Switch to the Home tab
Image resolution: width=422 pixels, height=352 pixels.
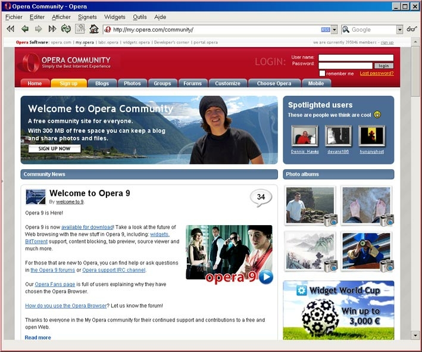pos(35,83)
